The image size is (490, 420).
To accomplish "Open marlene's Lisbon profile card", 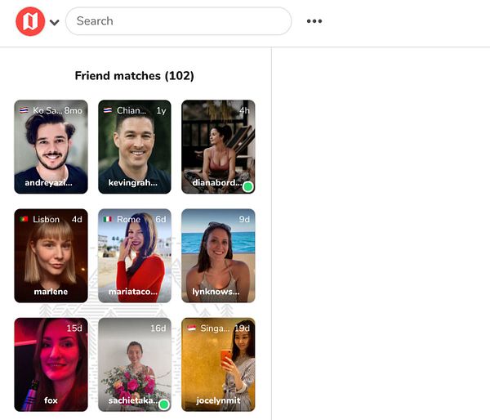I will click(51, 256).
